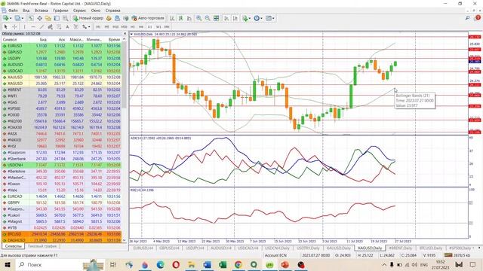
Task: Open the EURUSD,H4 chart tab
Action: pyautogui.click(x=143, y=248)
